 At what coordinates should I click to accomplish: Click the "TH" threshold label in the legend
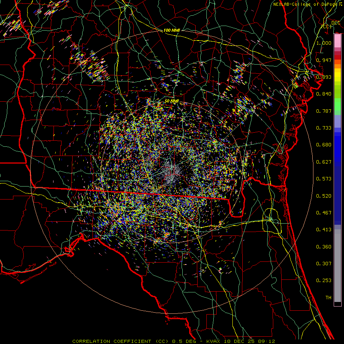(328, 298)
